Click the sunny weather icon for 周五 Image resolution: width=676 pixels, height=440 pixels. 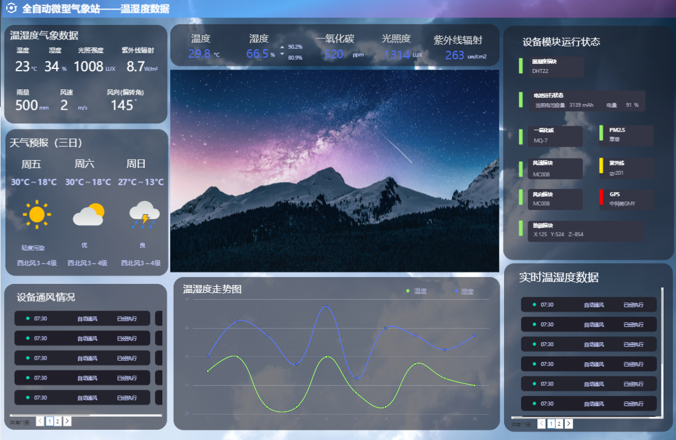tap(37, 214)
